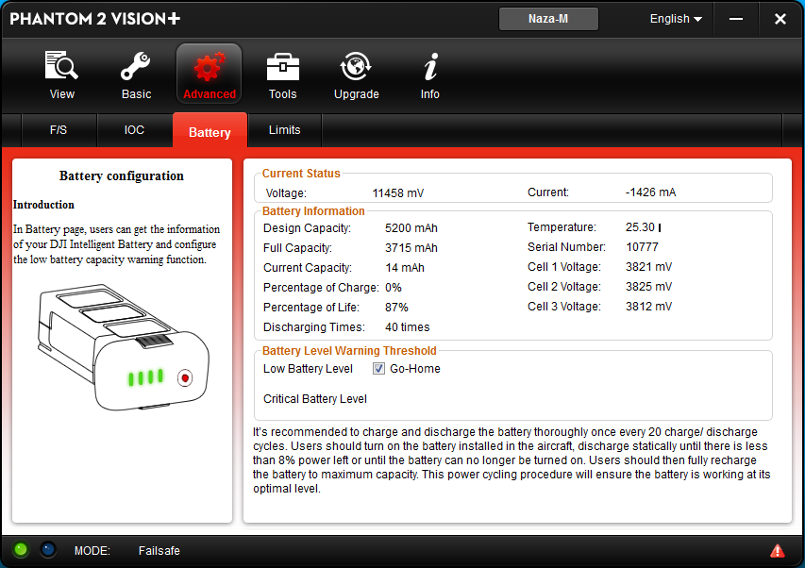Image resolution: width=805 pixels, height=568 pixels.
Task: Click the 87% percentage of life value
Action: [396, 308]
